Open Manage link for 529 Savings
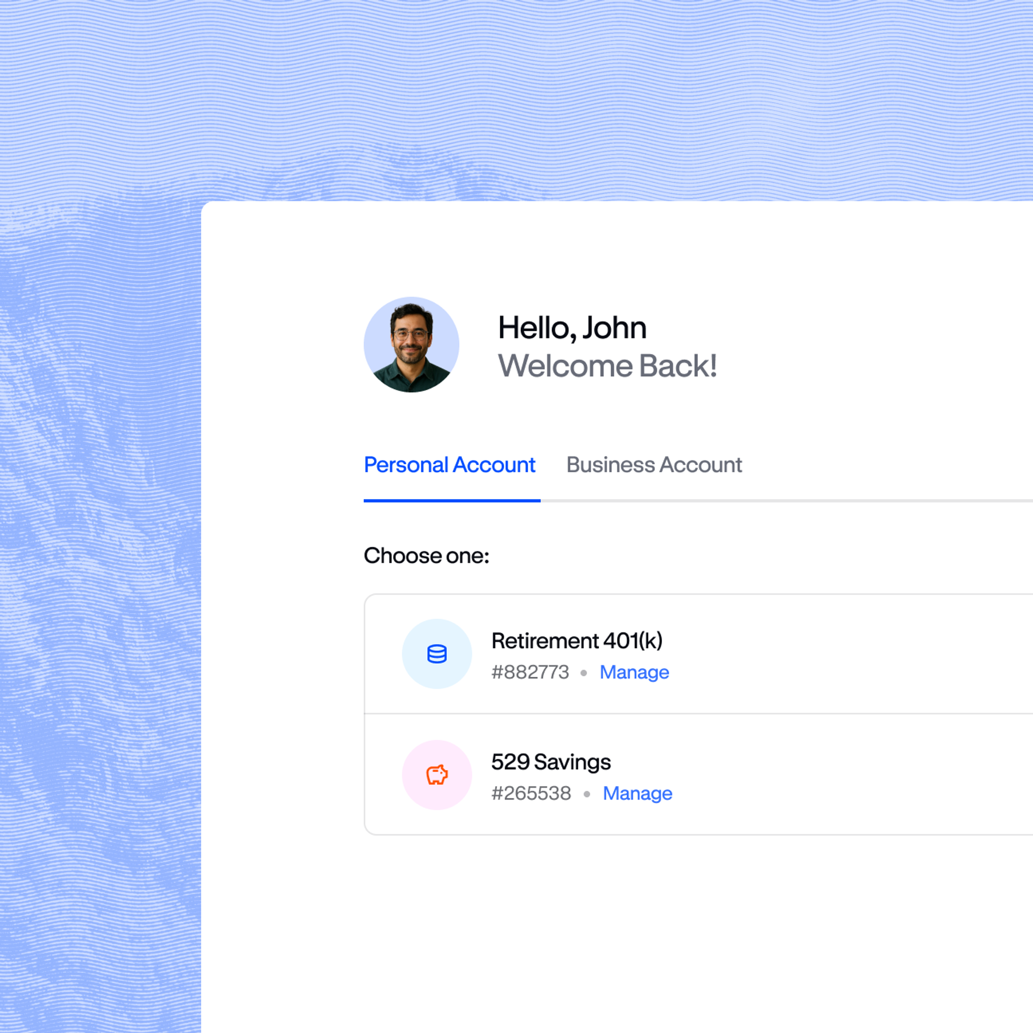The width and height of the screenshot is (1033, 1033). coord(638,793)
